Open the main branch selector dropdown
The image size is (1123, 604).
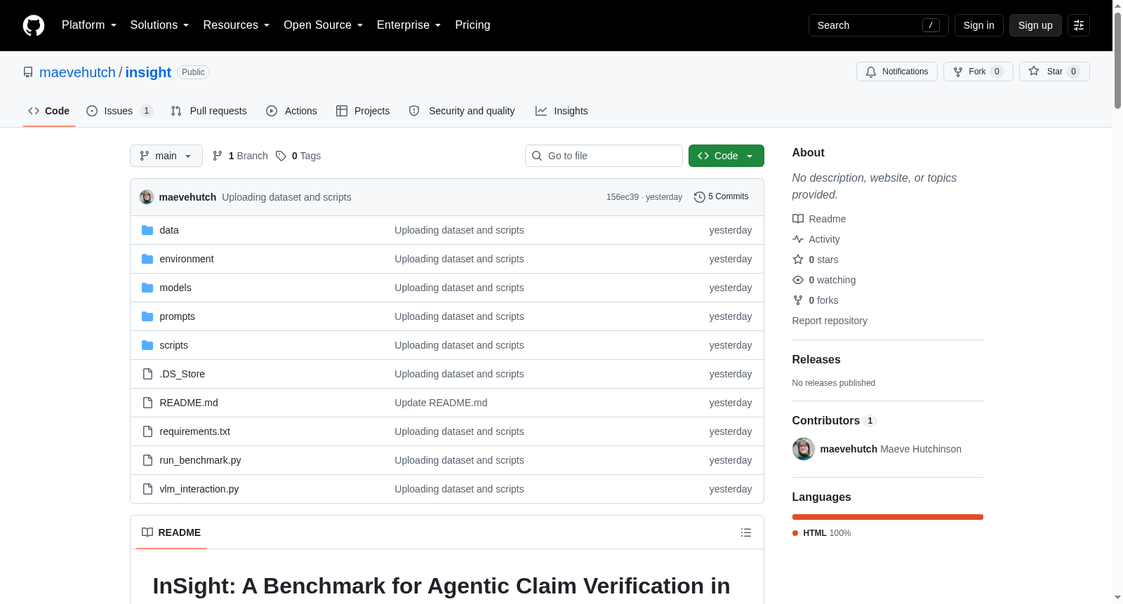166,156
